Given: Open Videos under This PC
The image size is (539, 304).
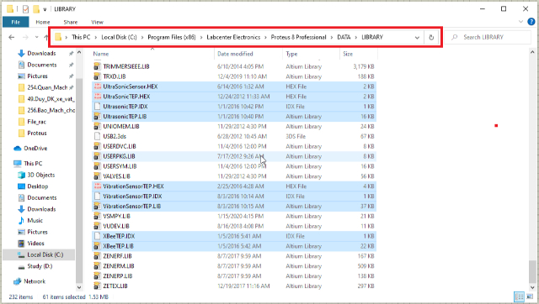Looking at the screenshot, I should click(x=35, y=243).
